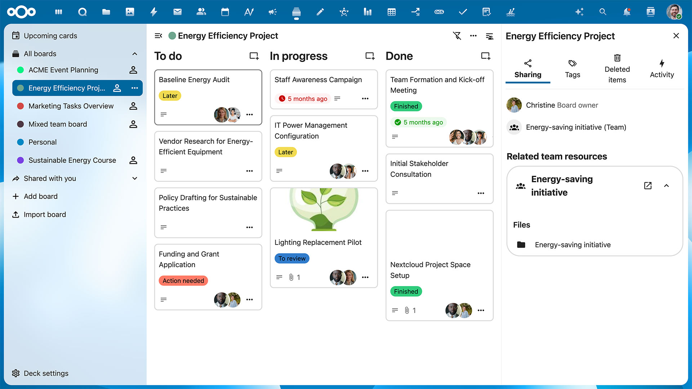Collapse the All boards section
Image resolution: width=692 pixels, height=389 pixels.
click(x=135, y=54)
